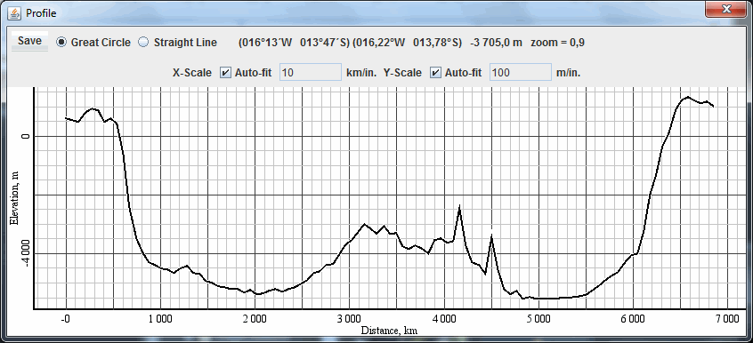Click the 6 000 distance tick label

point(633,319)
